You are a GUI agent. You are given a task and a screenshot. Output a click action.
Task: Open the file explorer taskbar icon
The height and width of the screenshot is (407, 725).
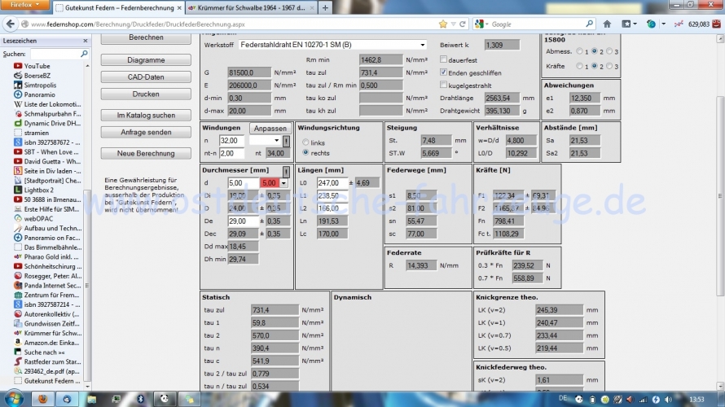[x=91, y=399]
